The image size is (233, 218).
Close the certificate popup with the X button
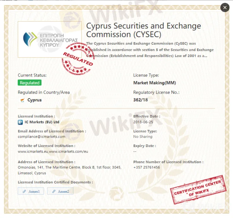pyautogui.click(x=225, y=7)
